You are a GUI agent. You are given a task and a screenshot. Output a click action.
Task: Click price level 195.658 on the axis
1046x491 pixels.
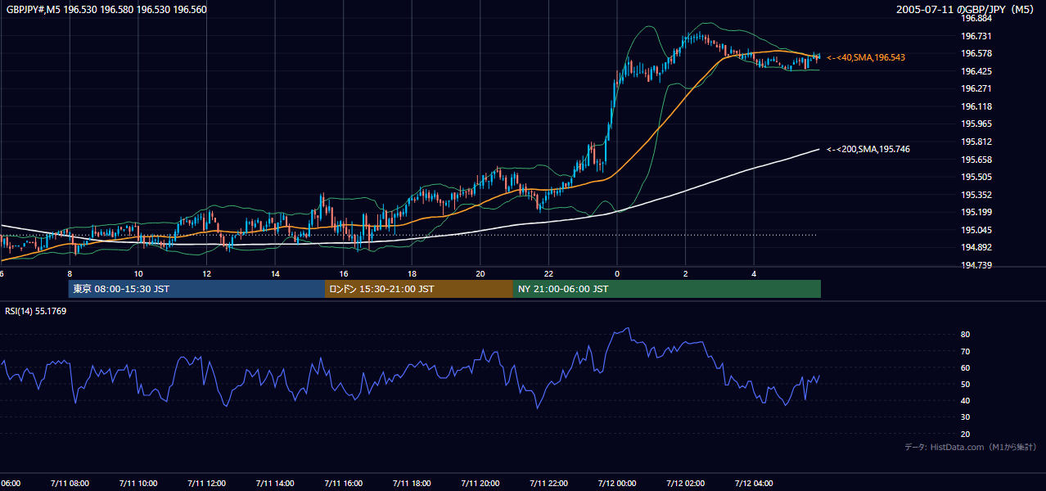pos(976,160)
